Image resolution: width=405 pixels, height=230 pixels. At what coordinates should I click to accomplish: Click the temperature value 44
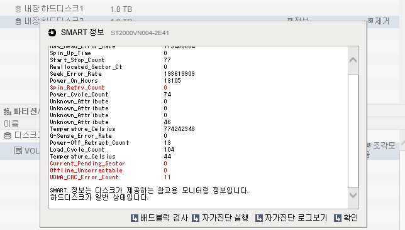pyautogui.click(x=167, y=157)
